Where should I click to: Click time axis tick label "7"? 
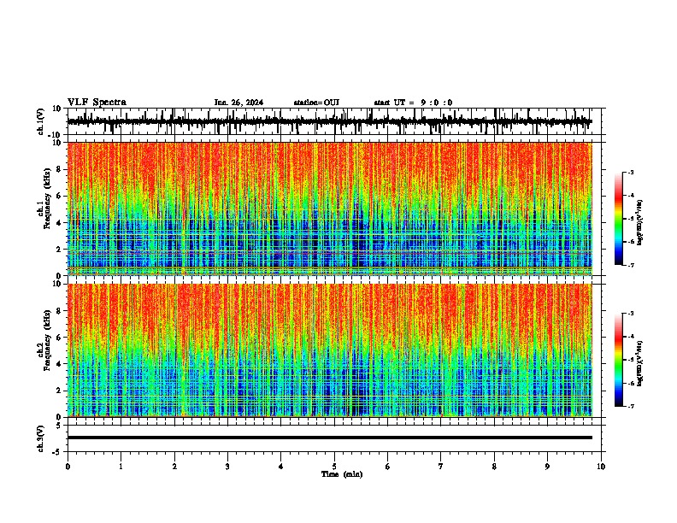[441, 467]
